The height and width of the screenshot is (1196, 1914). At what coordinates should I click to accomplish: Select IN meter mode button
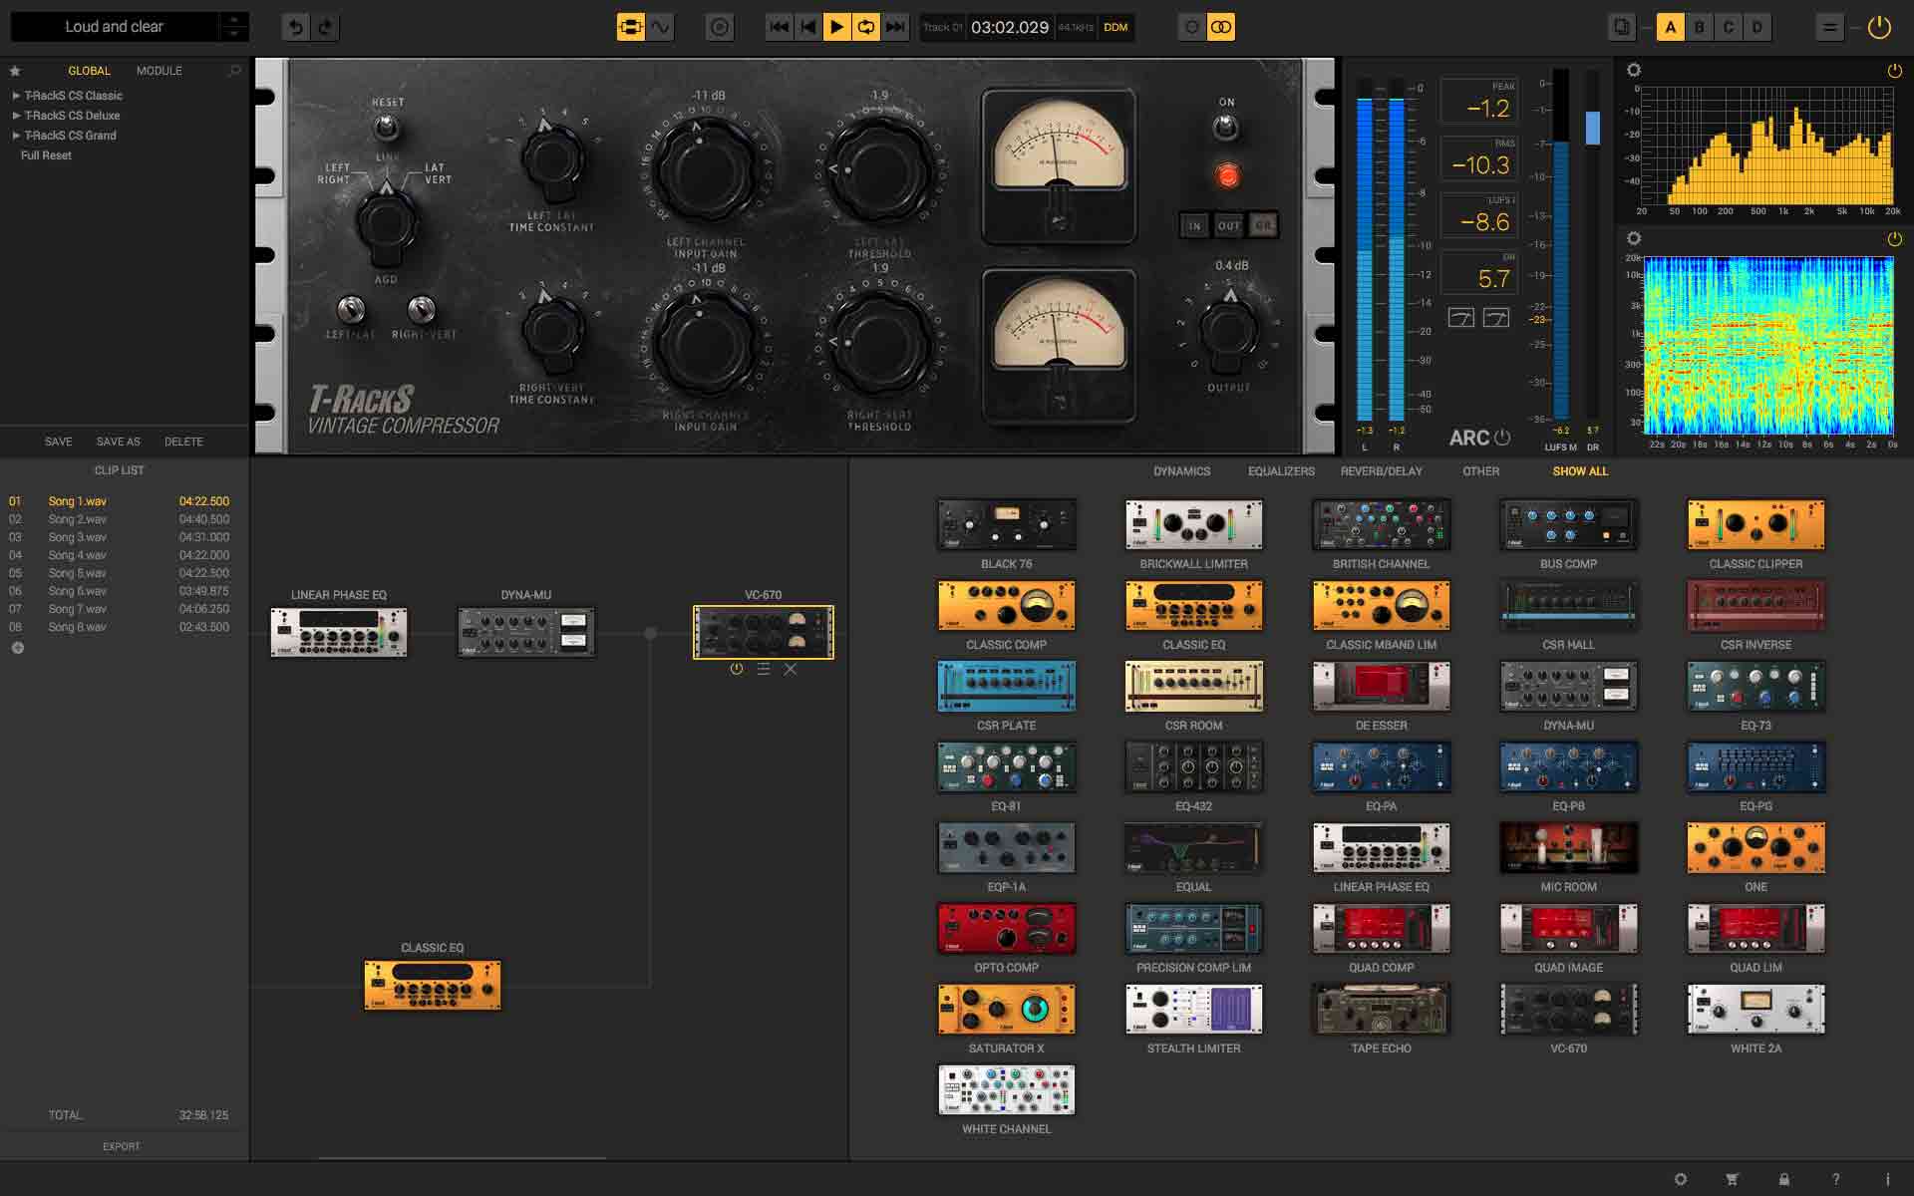[x=1194, y=225]
